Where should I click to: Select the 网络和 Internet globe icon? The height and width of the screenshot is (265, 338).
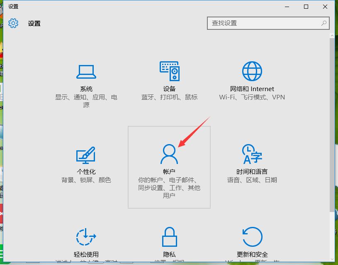click(252, 72)
